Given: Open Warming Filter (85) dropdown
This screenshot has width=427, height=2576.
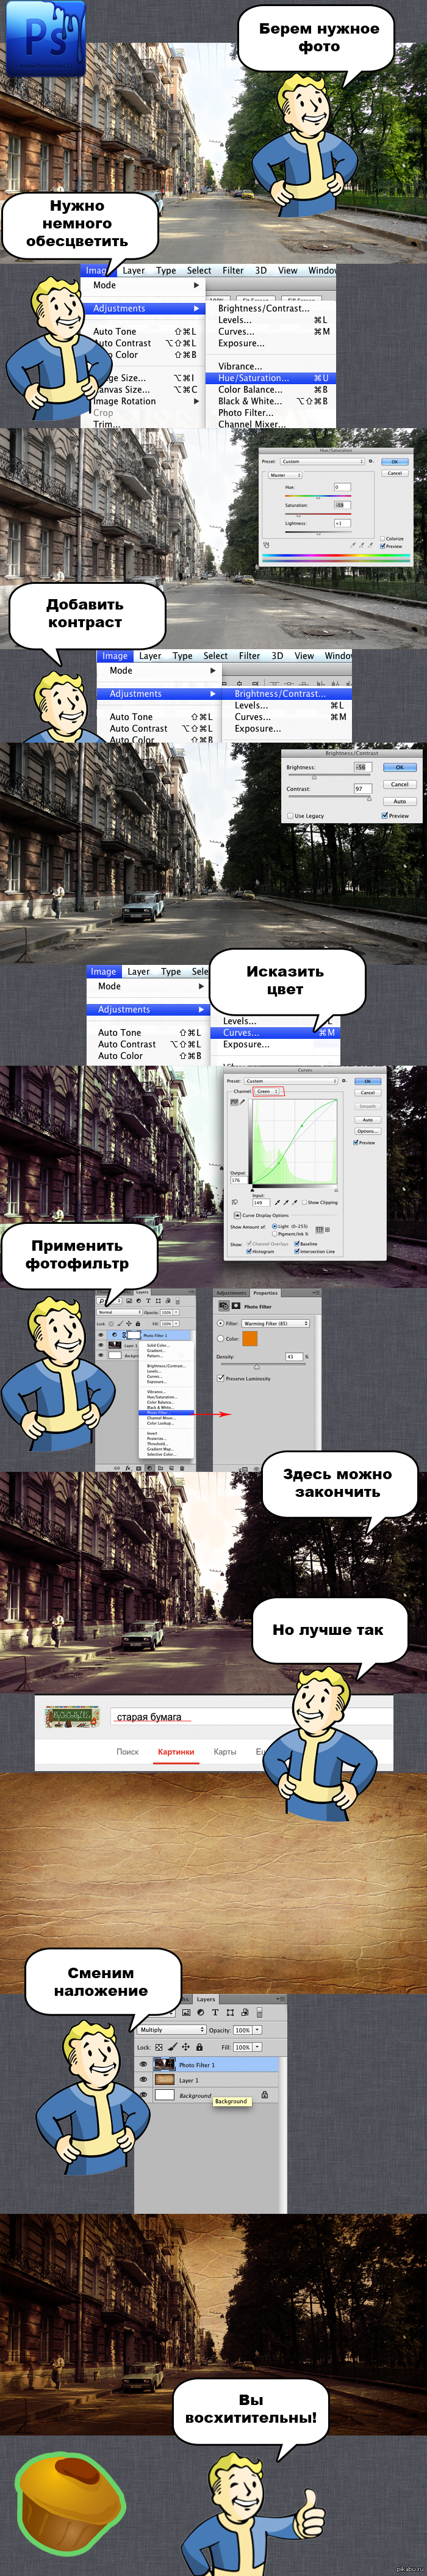Looking at the screenshot, I should click(275, 1323).
